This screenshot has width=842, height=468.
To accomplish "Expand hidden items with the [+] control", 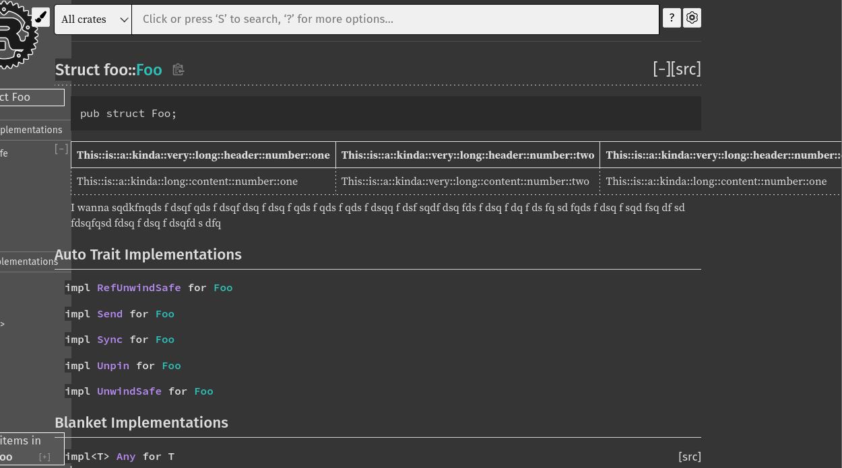I will (44, 457).
